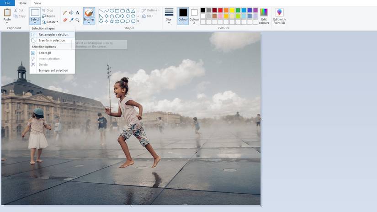Choose the five-point star shape

[112, 21]
